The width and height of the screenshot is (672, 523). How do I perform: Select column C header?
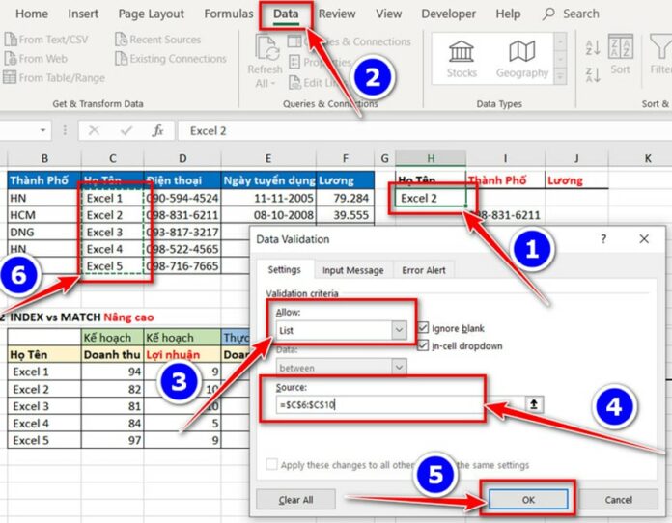coord(112,158)
